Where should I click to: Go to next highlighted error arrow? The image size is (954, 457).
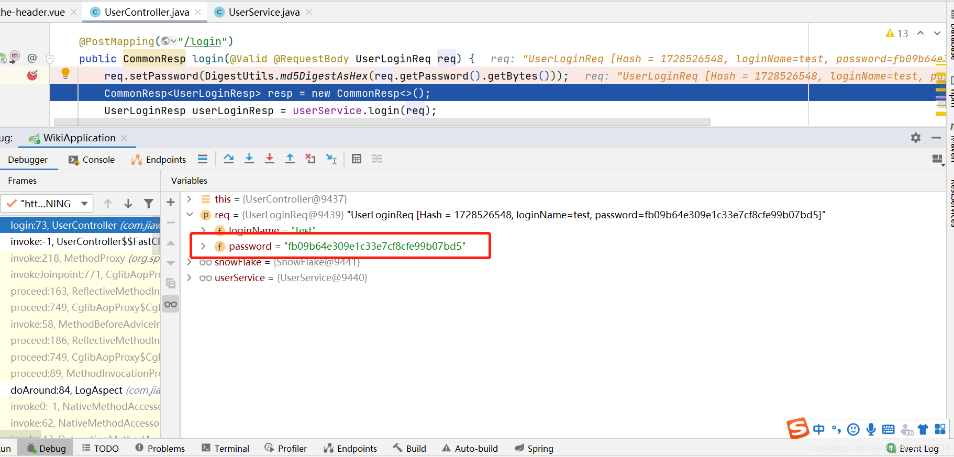coord(937,33)
